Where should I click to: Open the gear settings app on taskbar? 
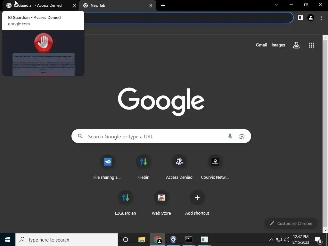[x=173, y=240]
